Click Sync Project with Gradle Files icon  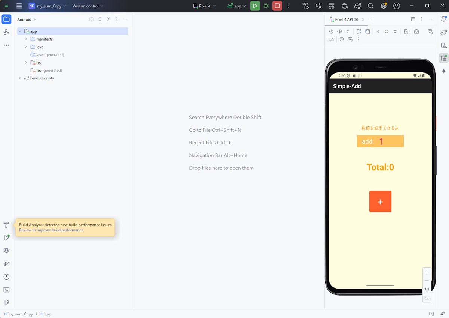coord(358,6)
